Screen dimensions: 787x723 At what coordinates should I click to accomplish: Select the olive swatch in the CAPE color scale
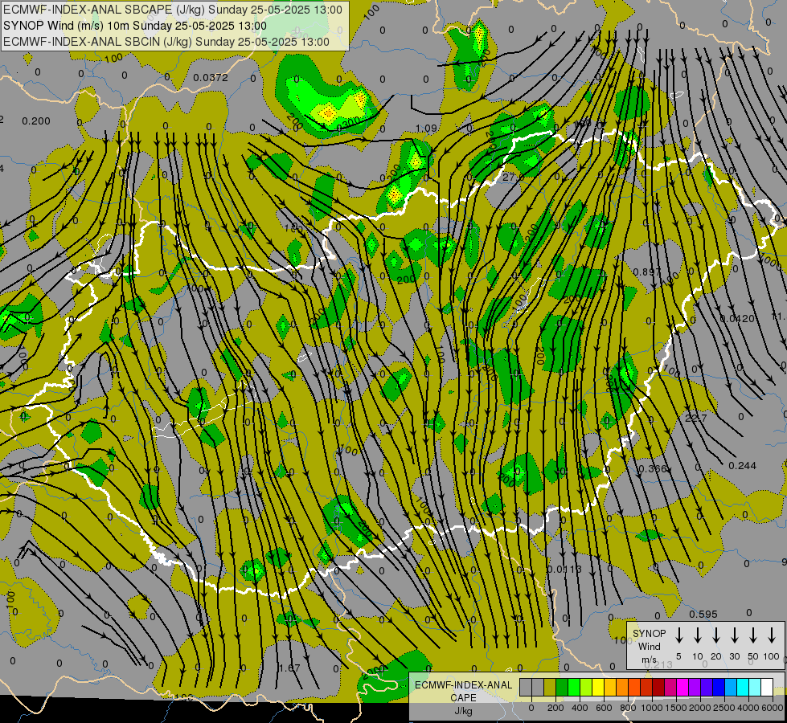tap(550, 687)
